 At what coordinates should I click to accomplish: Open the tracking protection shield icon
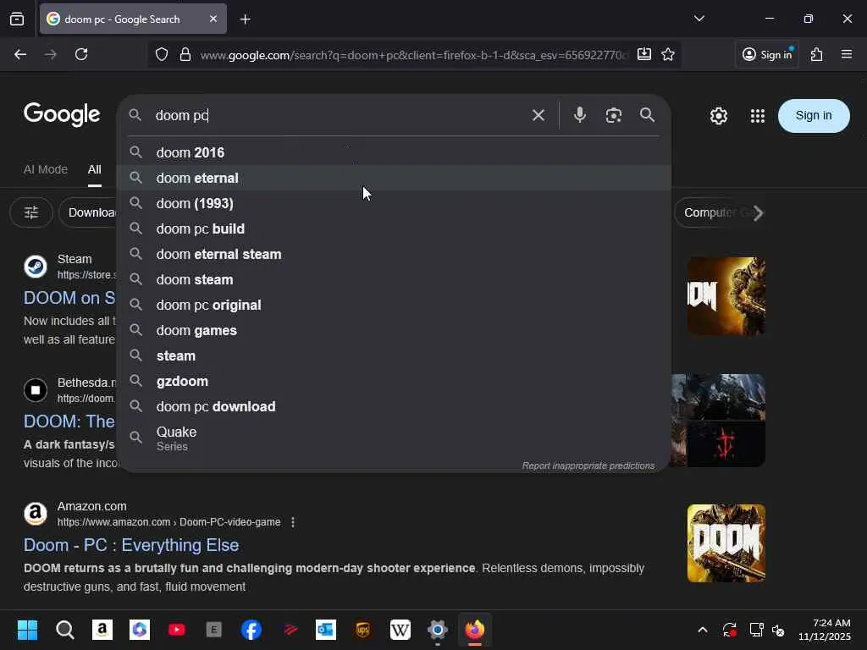coord(162,54)
